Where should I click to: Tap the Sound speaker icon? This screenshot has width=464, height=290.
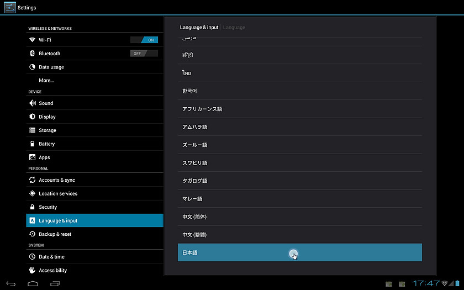point(32,103)
